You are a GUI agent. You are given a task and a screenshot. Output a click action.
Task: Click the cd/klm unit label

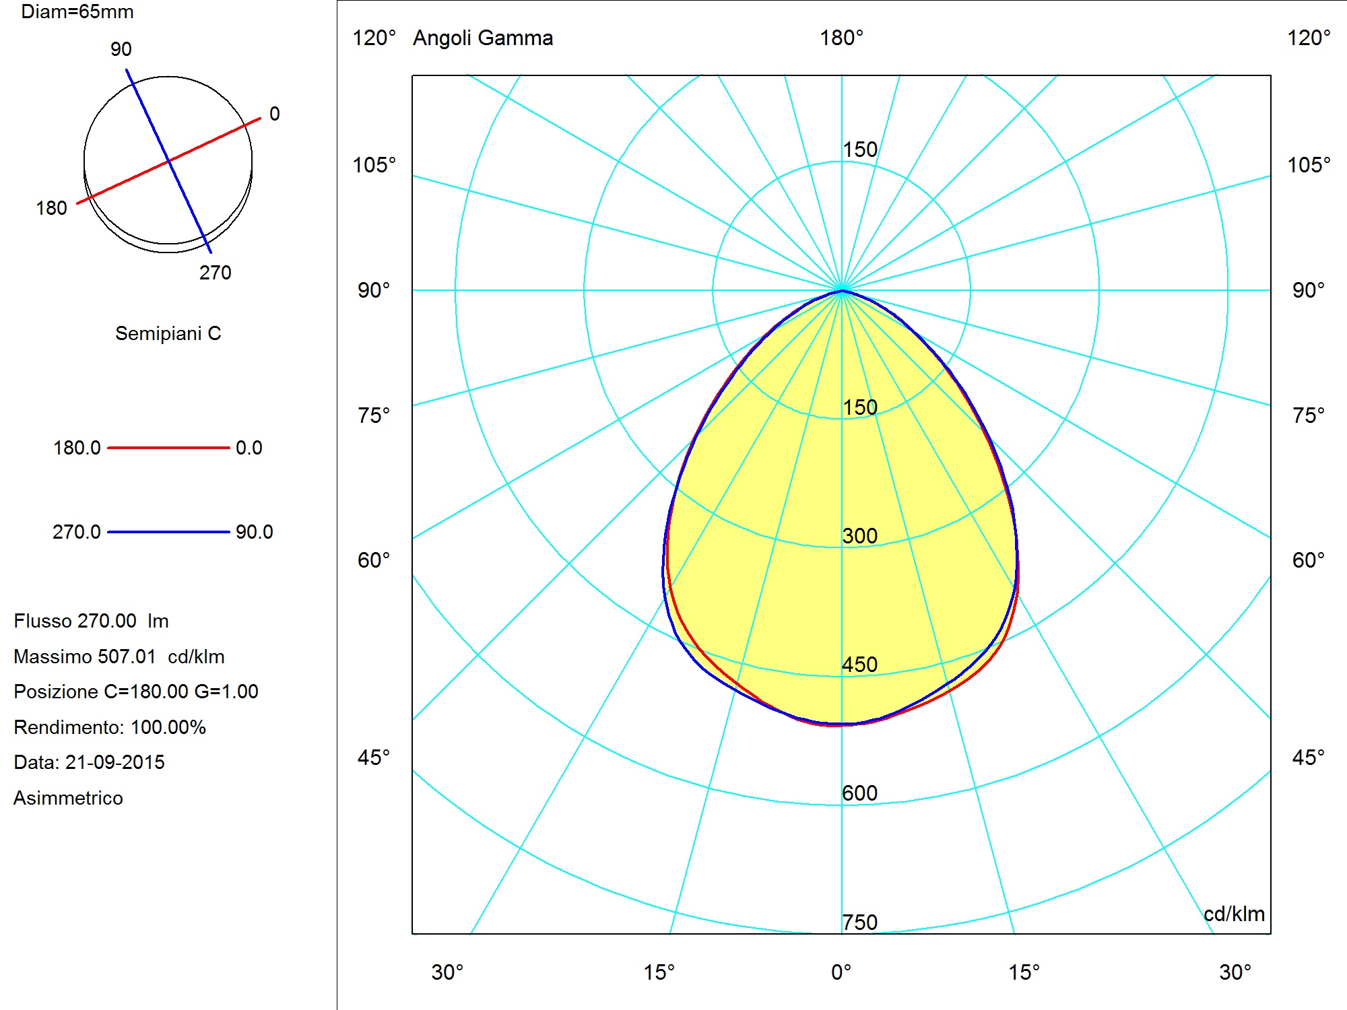coord(1234,914)
